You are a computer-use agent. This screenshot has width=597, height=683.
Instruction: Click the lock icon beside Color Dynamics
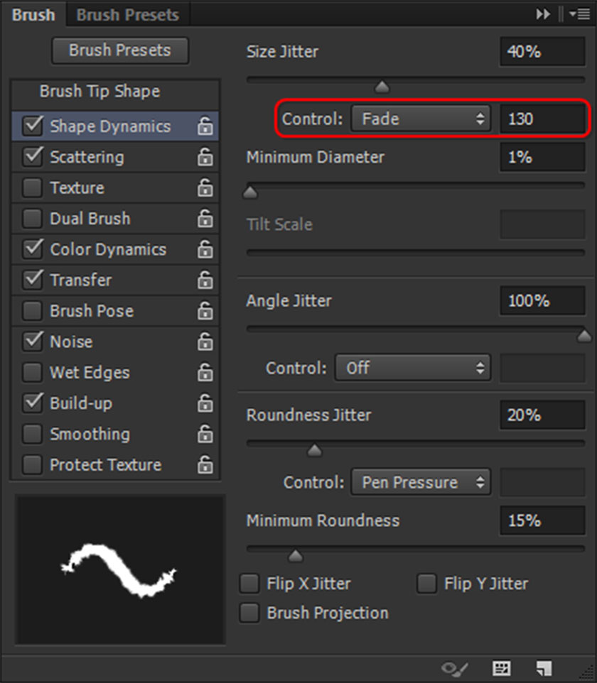(205, 250)
